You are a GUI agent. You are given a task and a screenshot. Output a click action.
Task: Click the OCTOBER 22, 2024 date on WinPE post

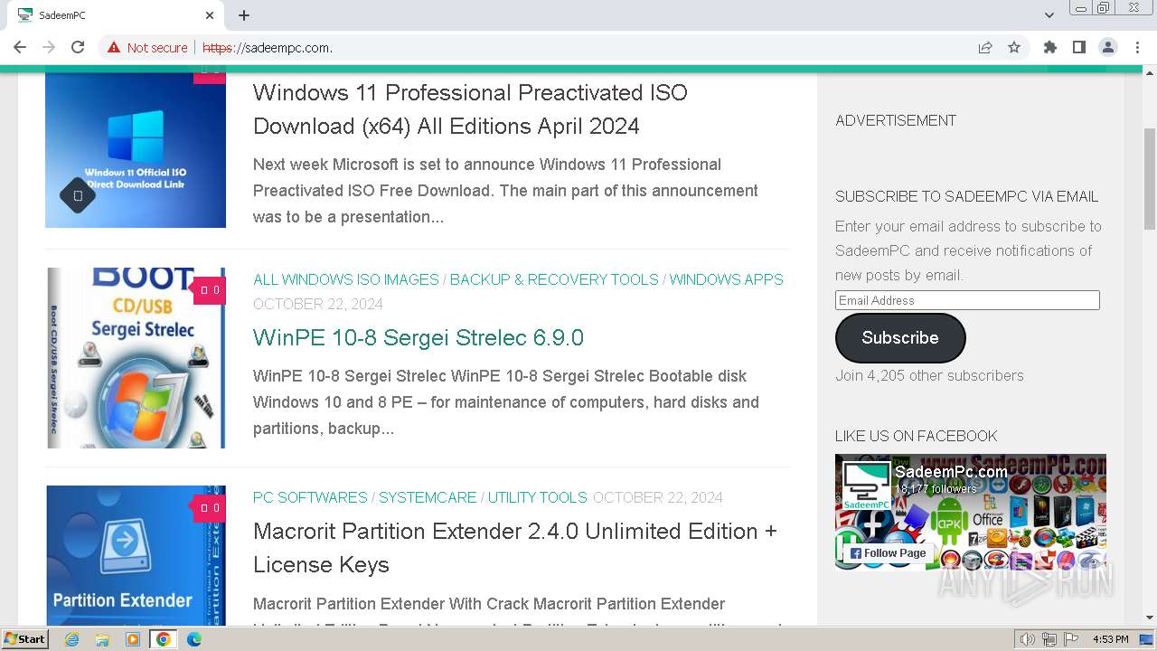click(x=318, y=304)
